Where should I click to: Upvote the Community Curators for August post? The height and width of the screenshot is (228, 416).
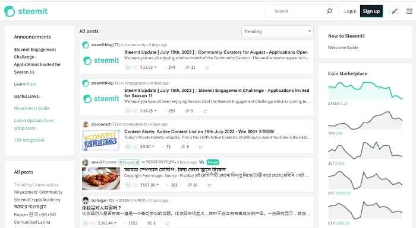[x=128, y=68]
